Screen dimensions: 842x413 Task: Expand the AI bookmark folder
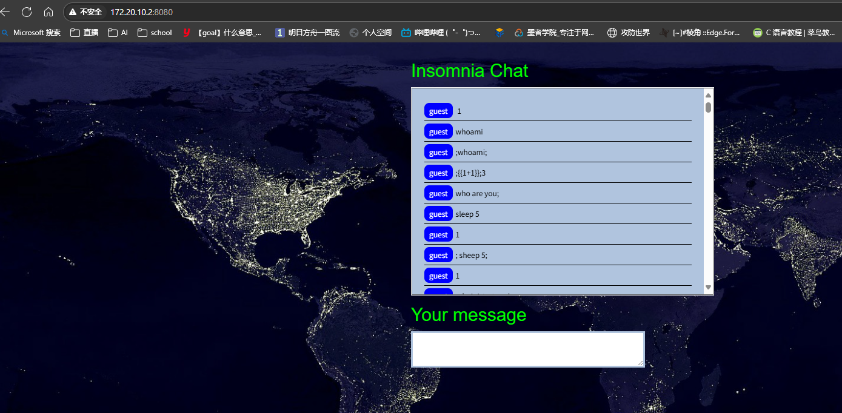click(x=118, y=33)
